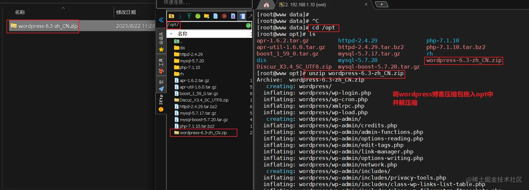Click mysql-boost-5.7.20.tar.gz in terminal output
The width and height of the screenshot is (529, 190).
(379, 67)
